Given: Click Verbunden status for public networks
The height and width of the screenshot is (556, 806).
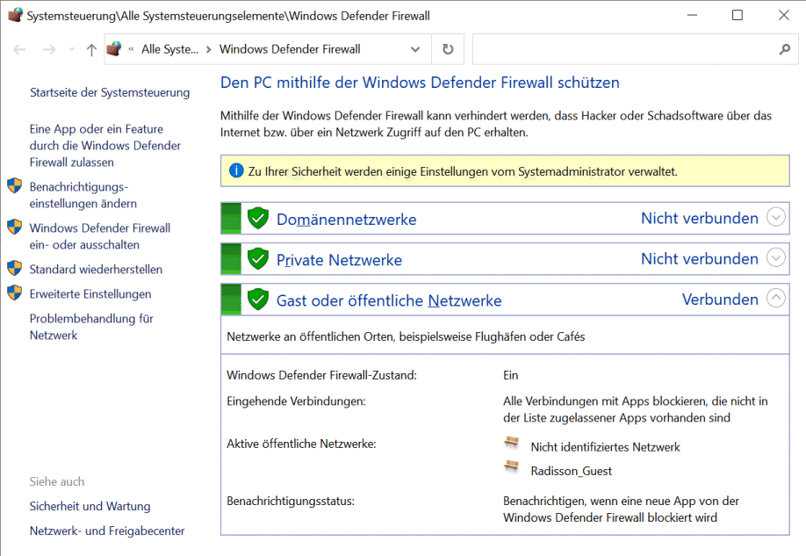Looking at the screenshot, I should point(720,300).
